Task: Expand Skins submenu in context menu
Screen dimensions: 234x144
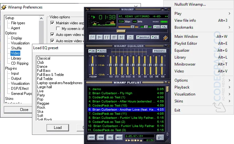Action: pos(202,101)
